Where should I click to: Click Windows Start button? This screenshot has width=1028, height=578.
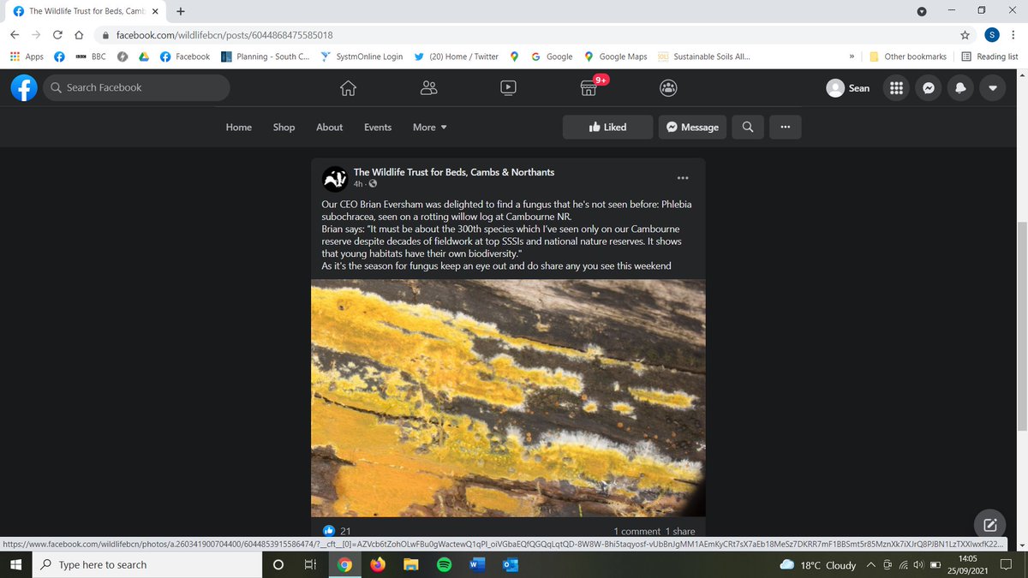pyautogui.click(x=16, y=564)
